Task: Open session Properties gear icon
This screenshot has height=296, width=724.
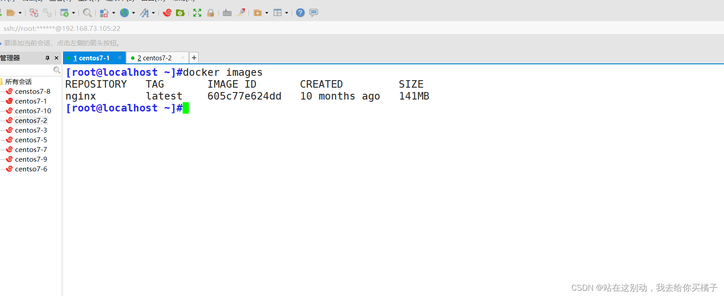Action: click(x=64, y=13)
